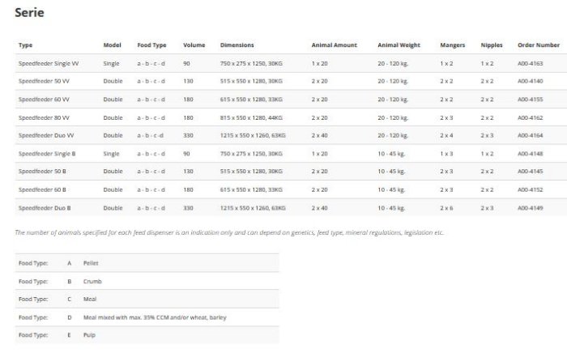Image resolution: width=567 pixels, height=357 pixels.
Task: Click the Order Number column header
Action: (x=538, y=45)
